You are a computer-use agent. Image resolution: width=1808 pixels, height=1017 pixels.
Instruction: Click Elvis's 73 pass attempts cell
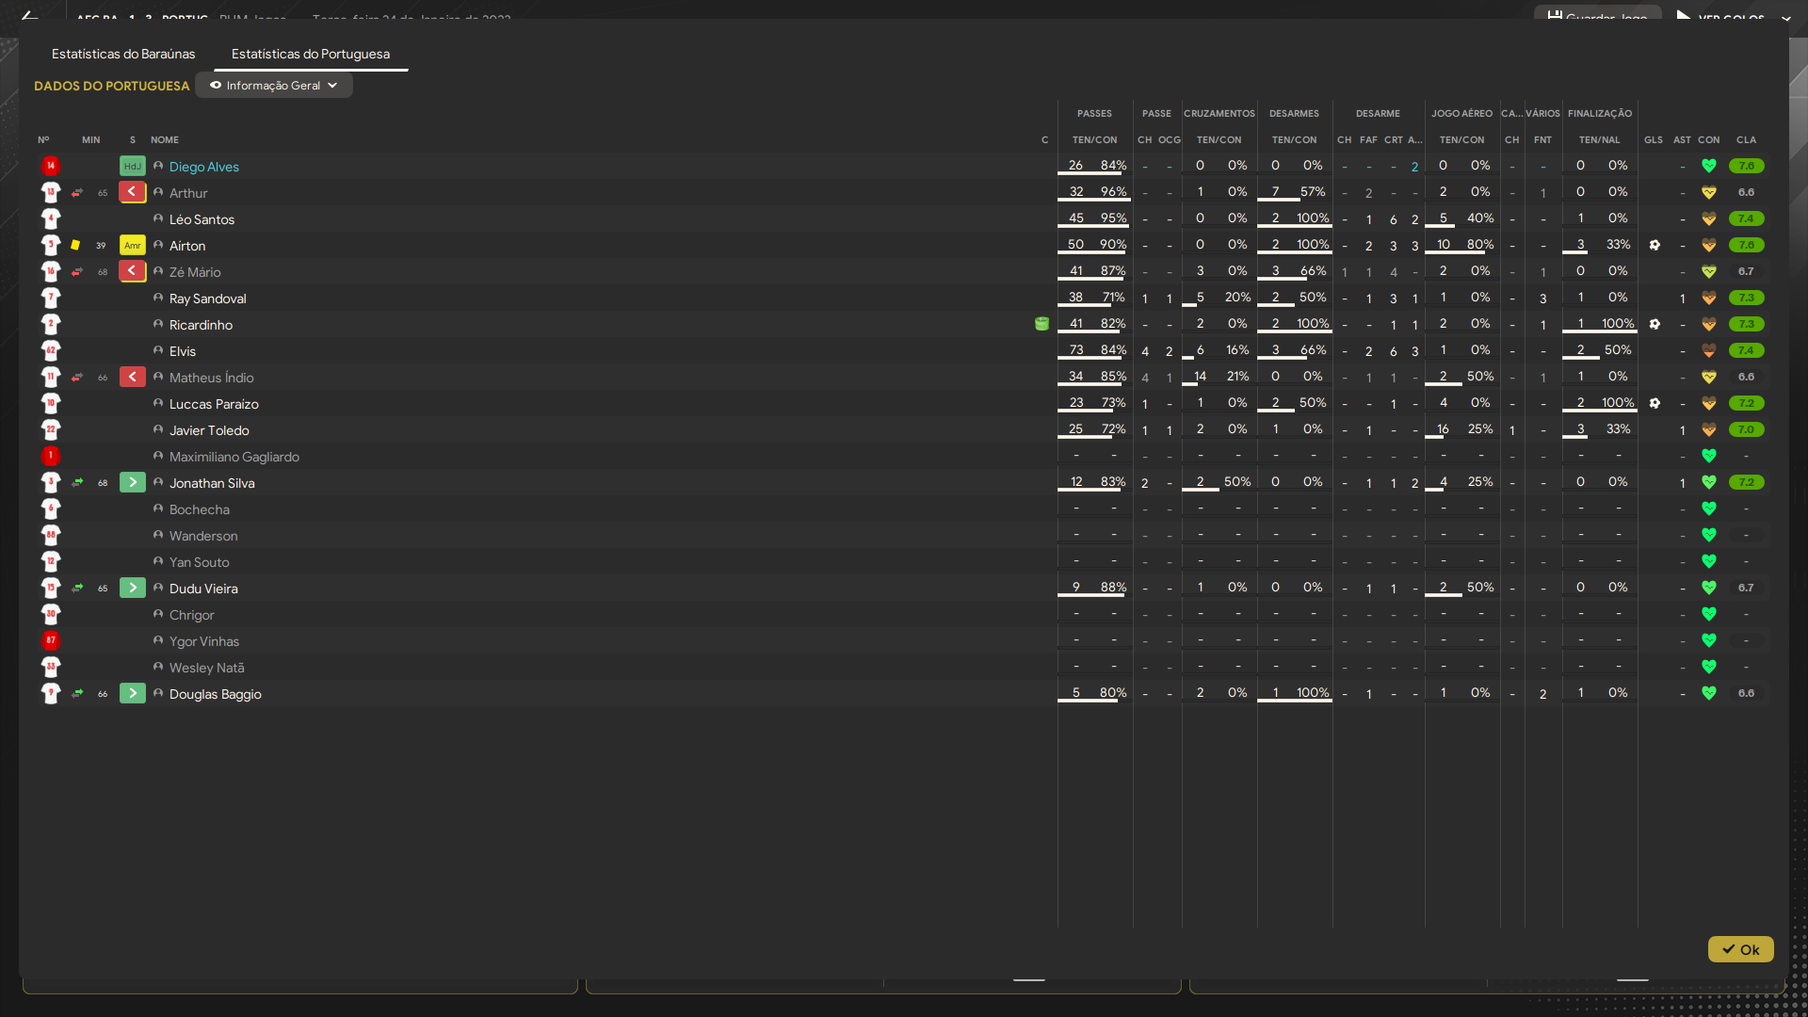1076,349
